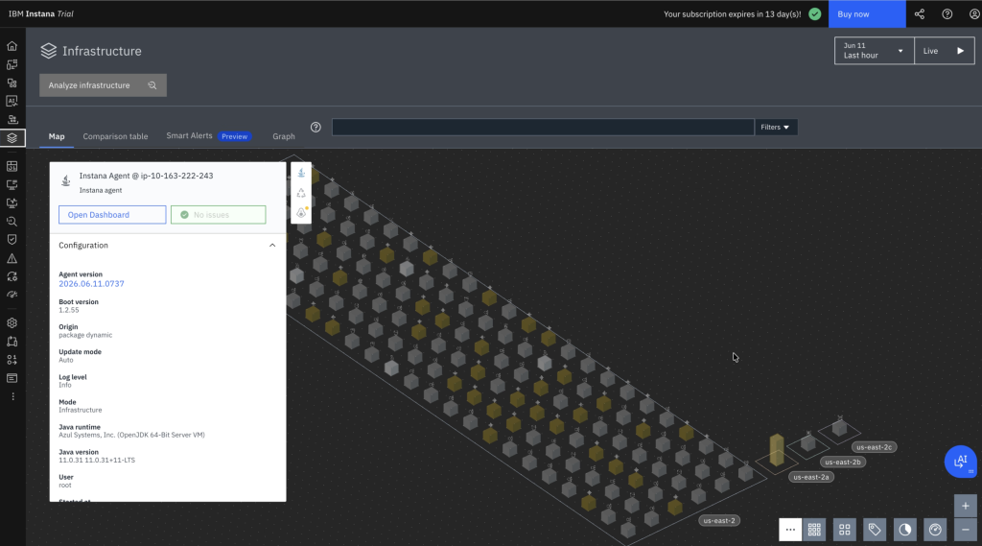The height and width of the screenshot is (546, 982).
Task: Click the green subscription status checkmark
Action: tap(815, 13)
